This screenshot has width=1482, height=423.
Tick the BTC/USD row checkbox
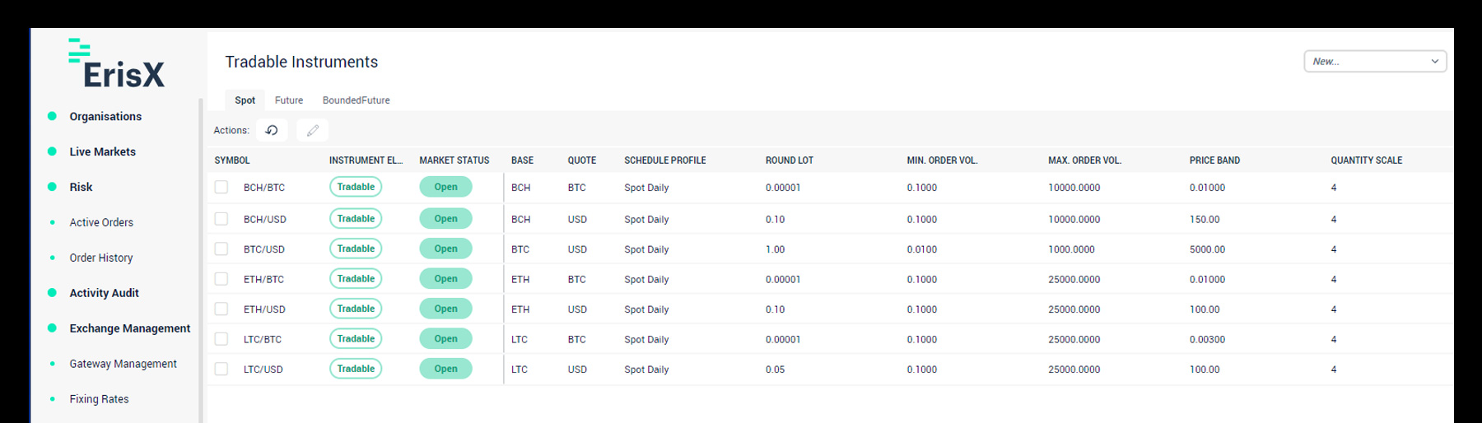221,249
